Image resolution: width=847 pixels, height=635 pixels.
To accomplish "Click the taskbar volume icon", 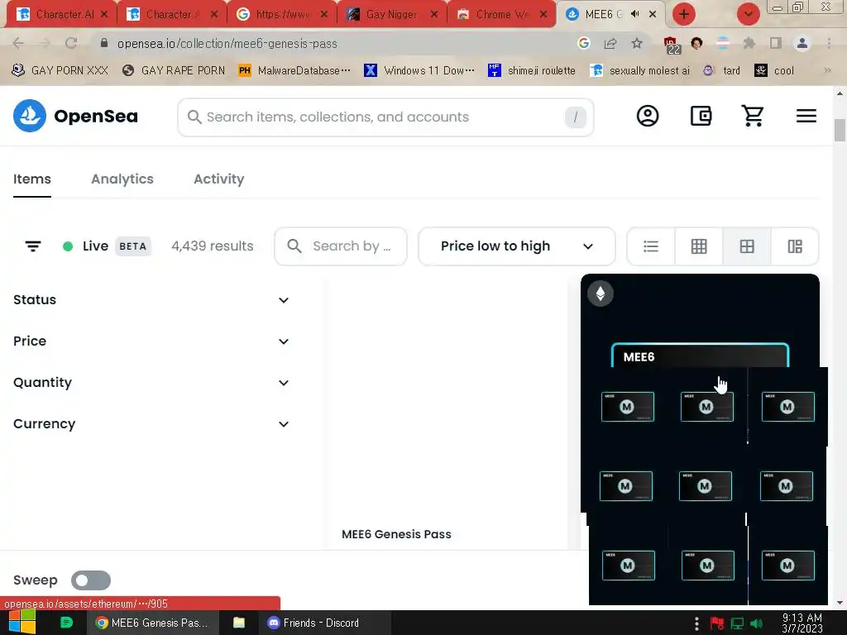I will 756,623.
